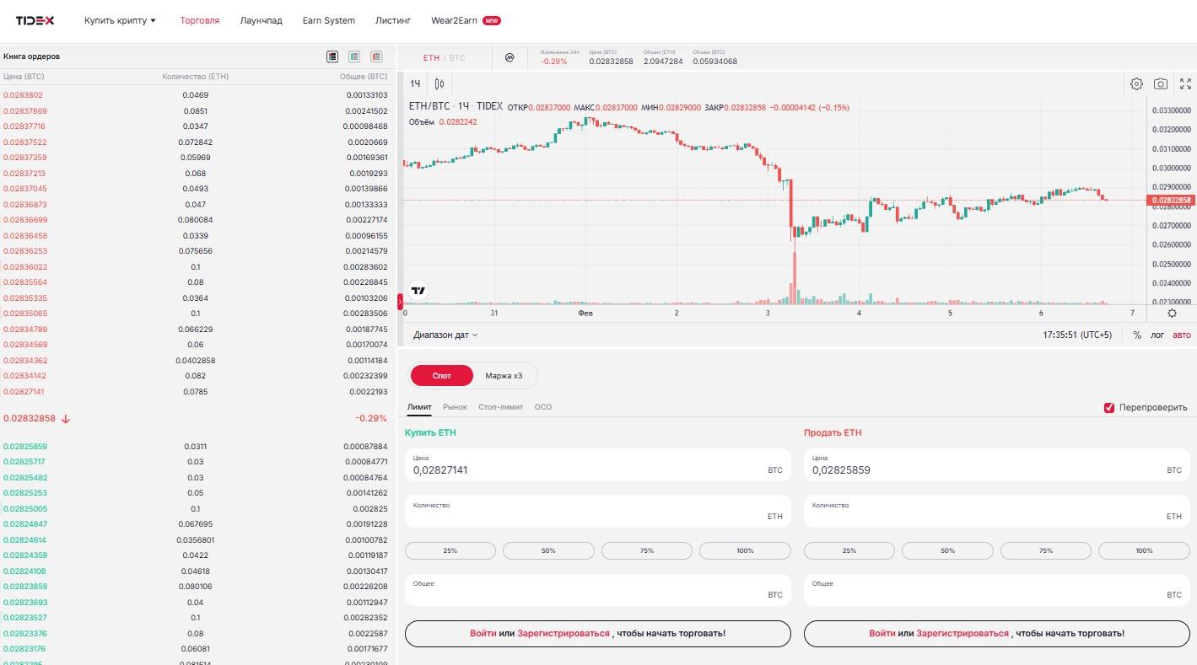Switch to the Лимит order tab

click(x=419, y=407)
